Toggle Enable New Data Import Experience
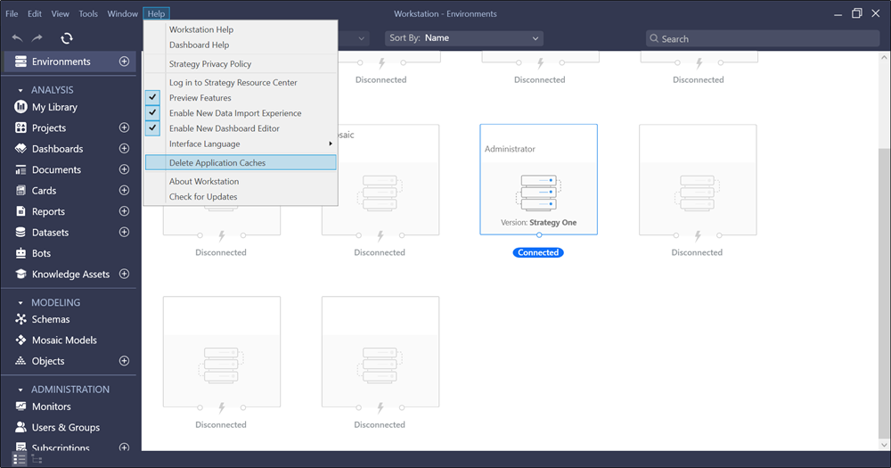 [234, 113]
